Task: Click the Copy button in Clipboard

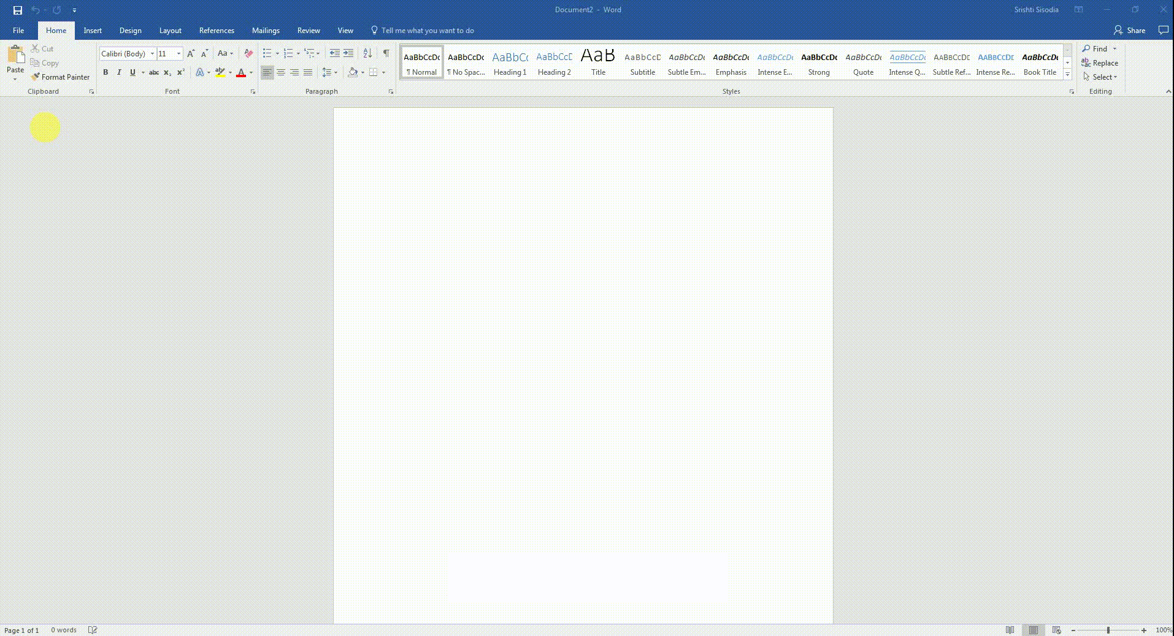Action: point(45,63)
